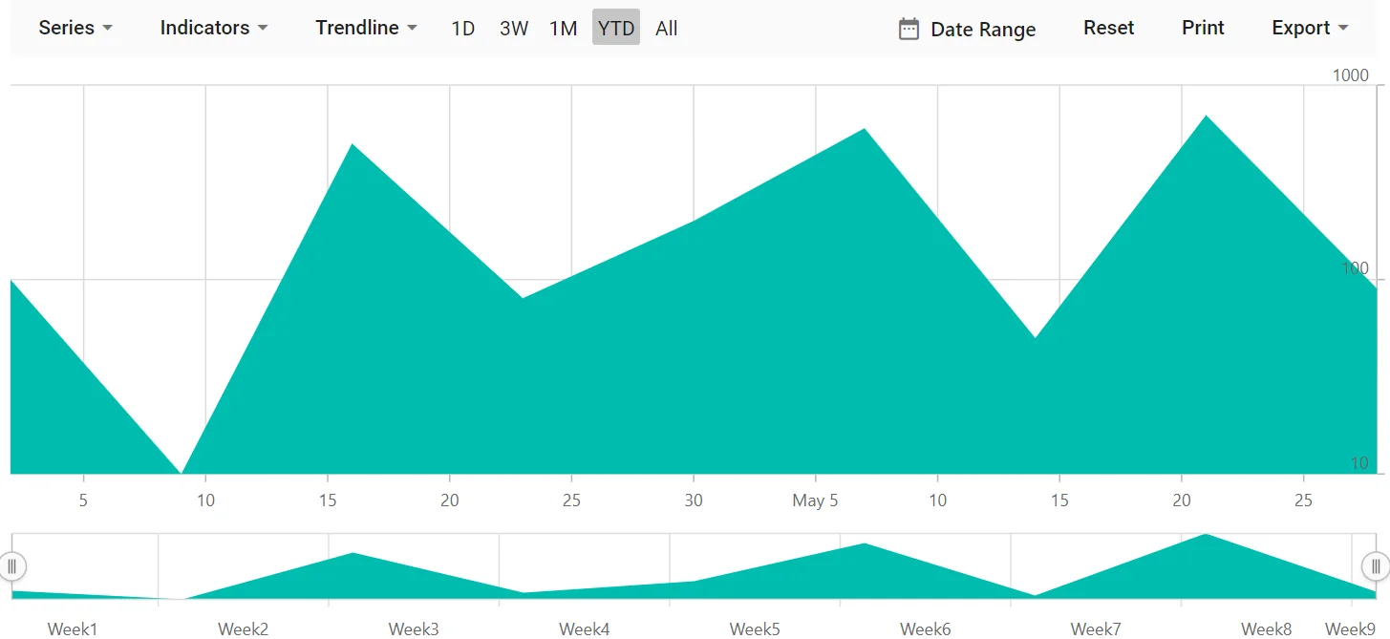Click the Week2 navigator label

244,628
